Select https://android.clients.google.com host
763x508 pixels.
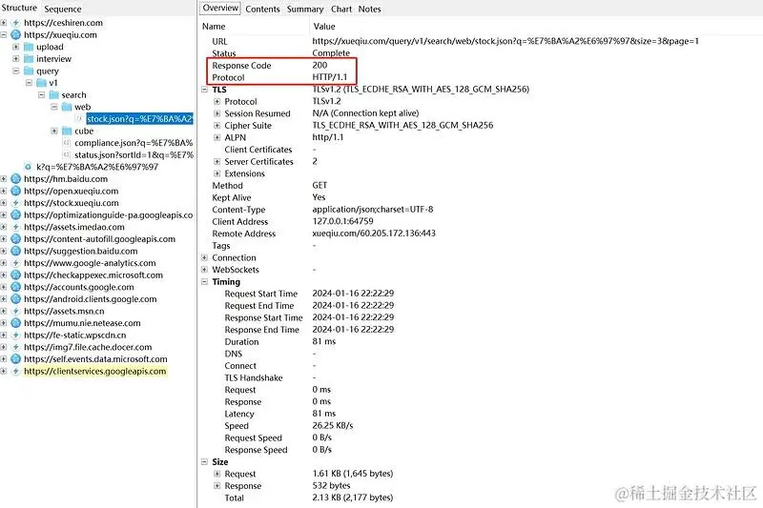[90, 299]
